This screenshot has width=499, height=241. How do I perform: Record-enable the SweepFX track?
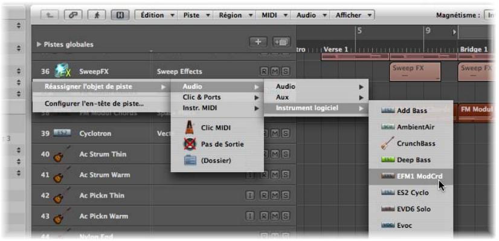coord(263,71)
